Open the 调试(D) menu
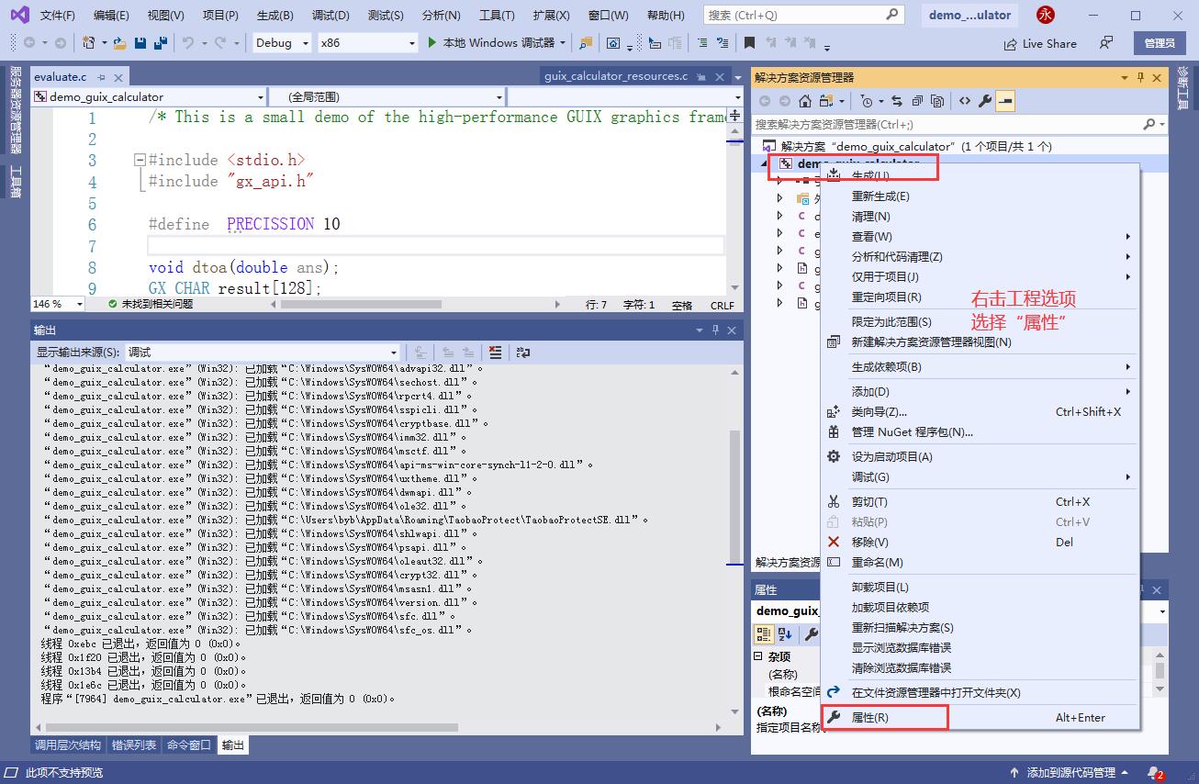The width and height of the screenshot is (1199, 784). [x=331, y=15]
